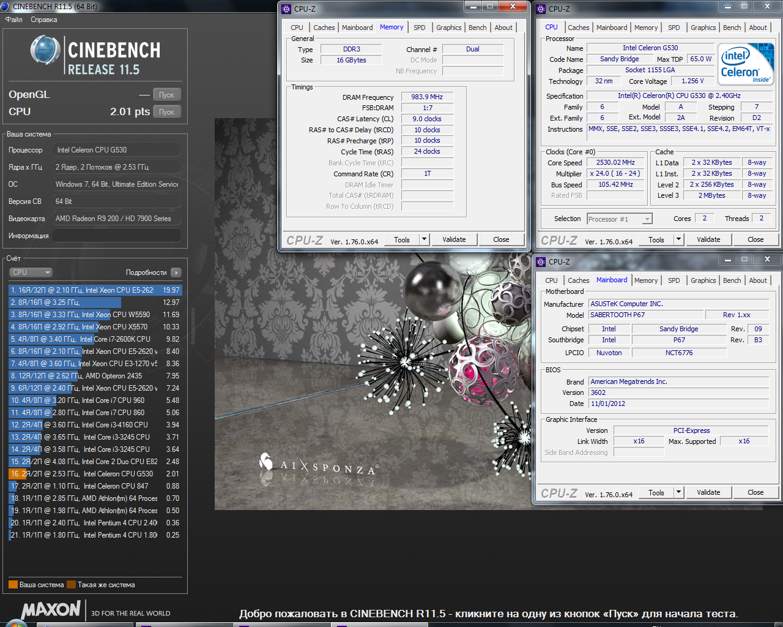Switch to CPU tab in Memory CPU-Z window
Image resolution: width=783 pixels, height=627 pixels.
297,28
